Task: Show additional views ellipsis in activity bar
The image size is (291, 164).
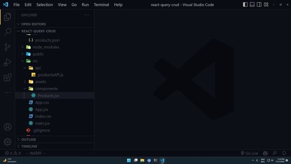Action: pyautogui.click(x=7, y=92)
